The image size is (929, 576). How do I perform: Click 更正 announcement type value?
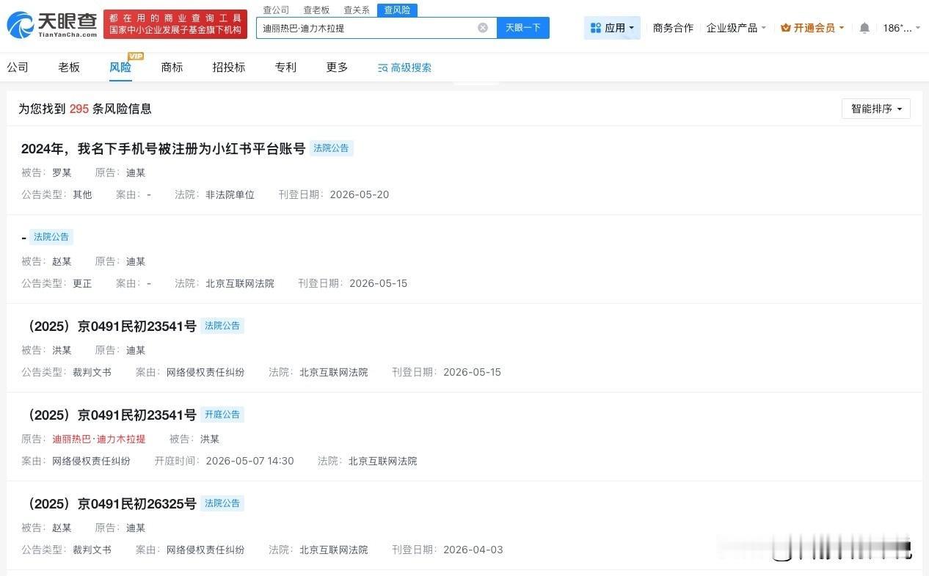[82, 283]
